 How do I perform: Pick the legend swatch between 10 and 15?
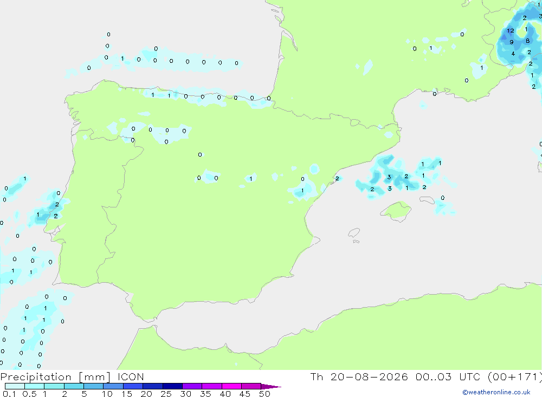113,386
